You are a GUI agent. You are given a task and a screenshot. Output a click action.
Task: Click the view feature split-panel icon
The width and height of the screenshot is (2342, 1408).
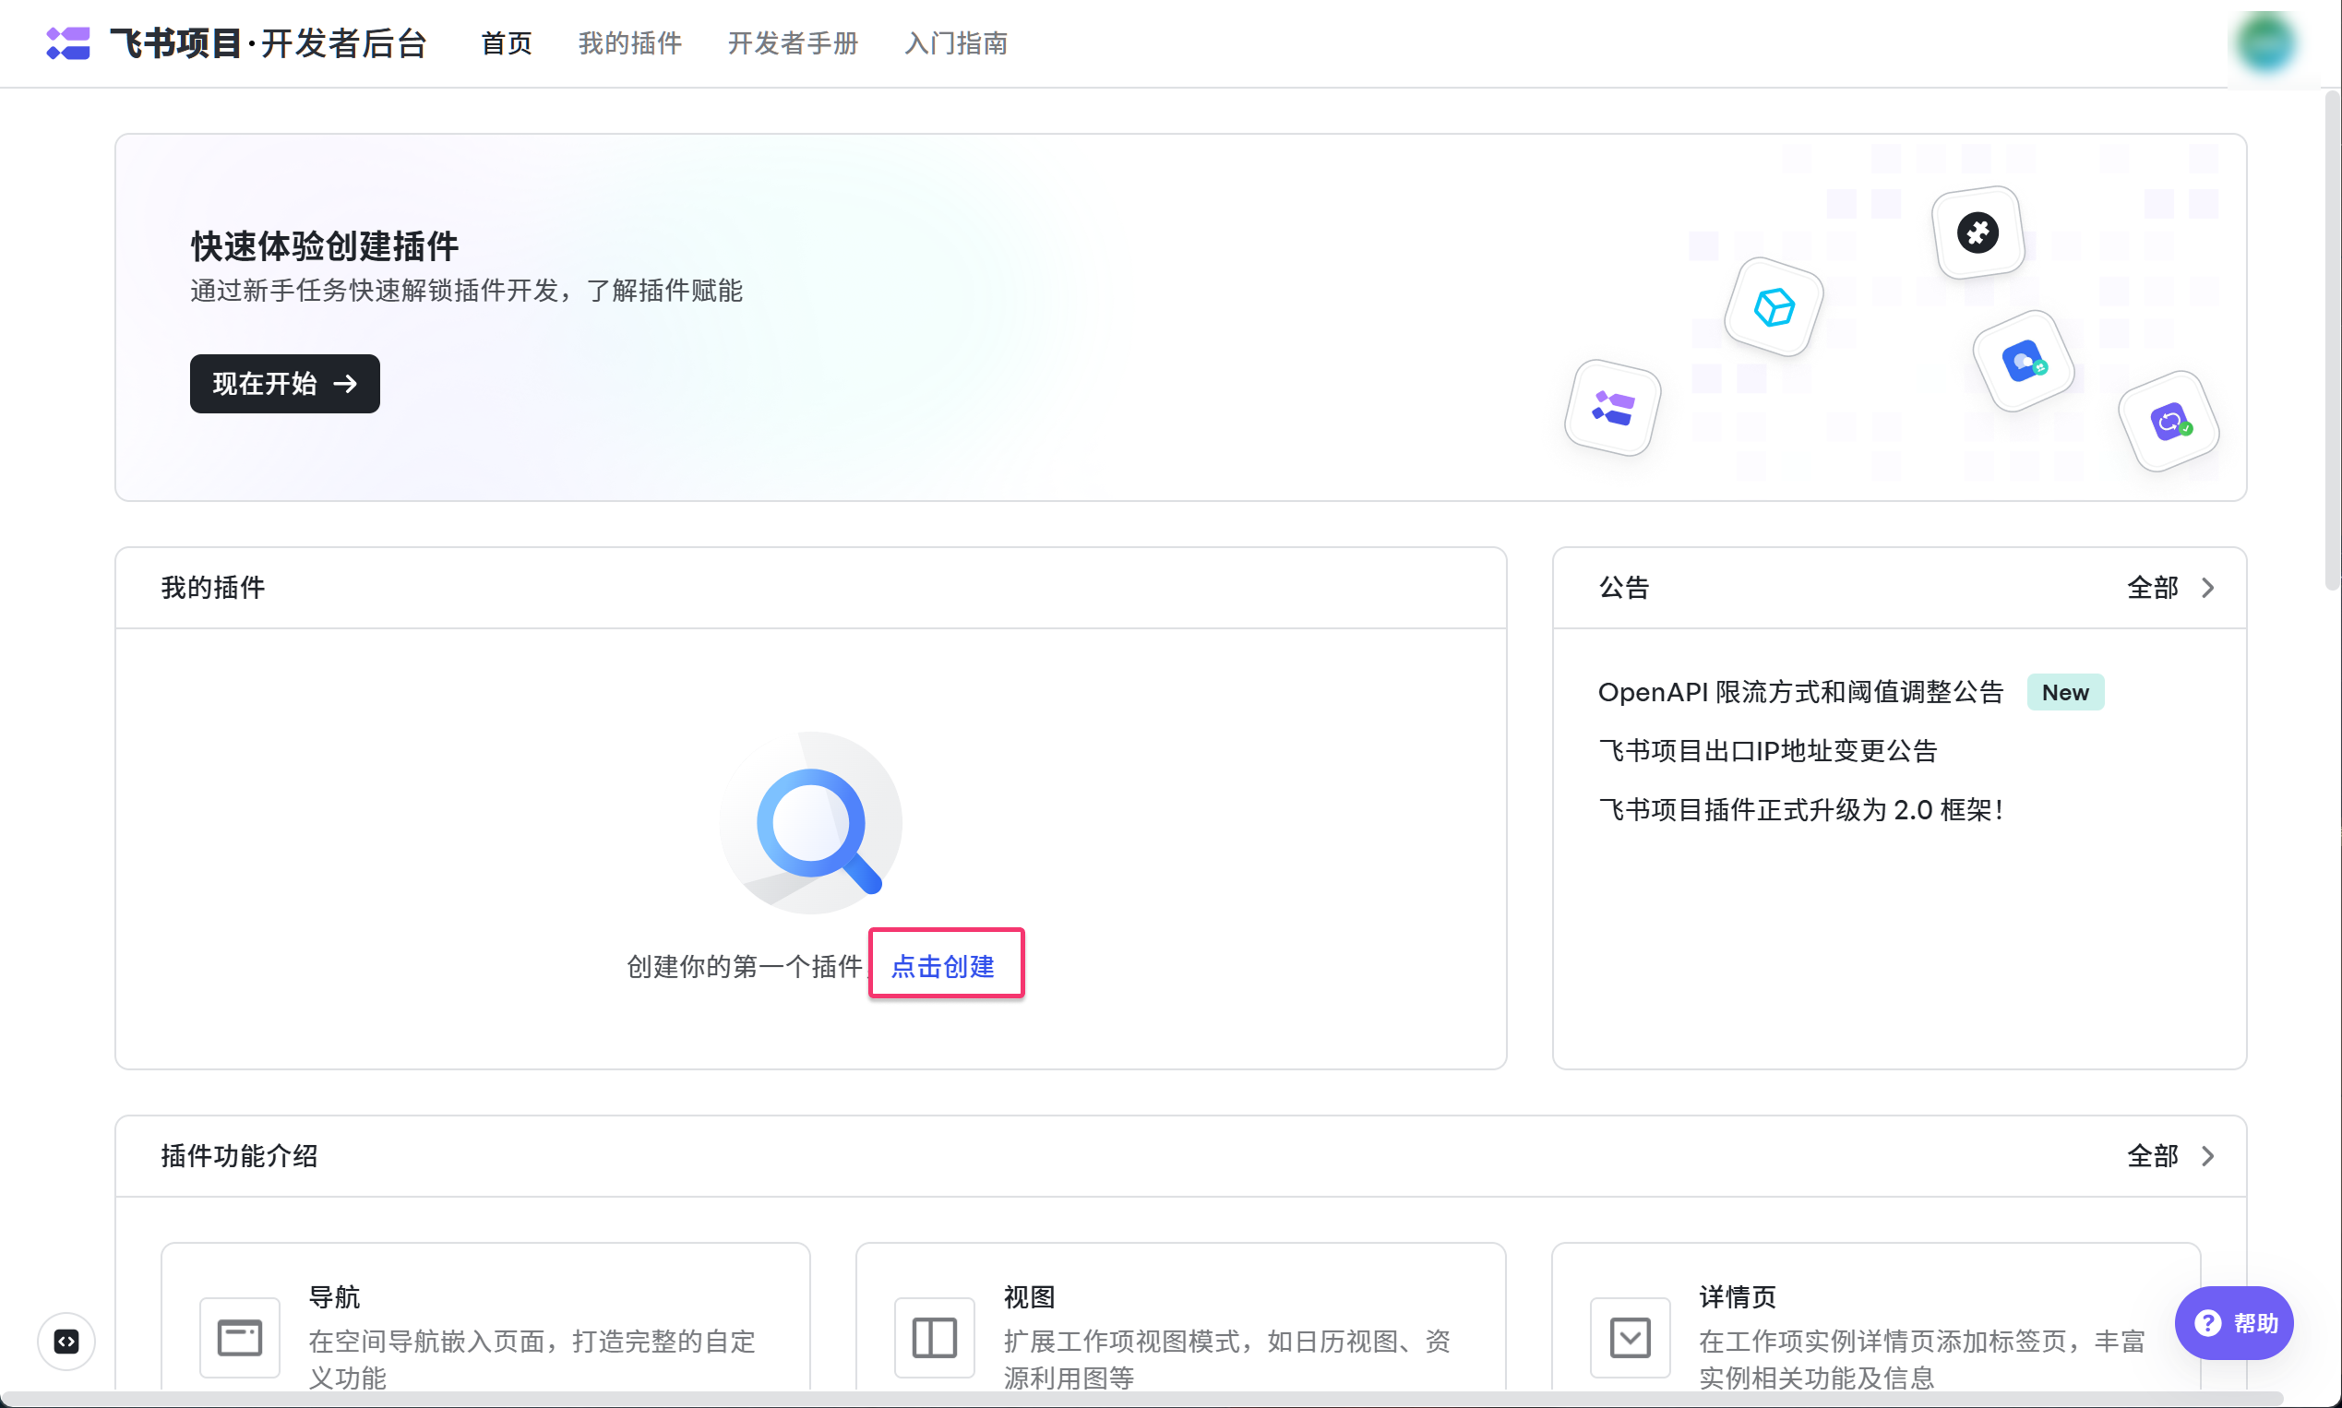pos(934,1337)
